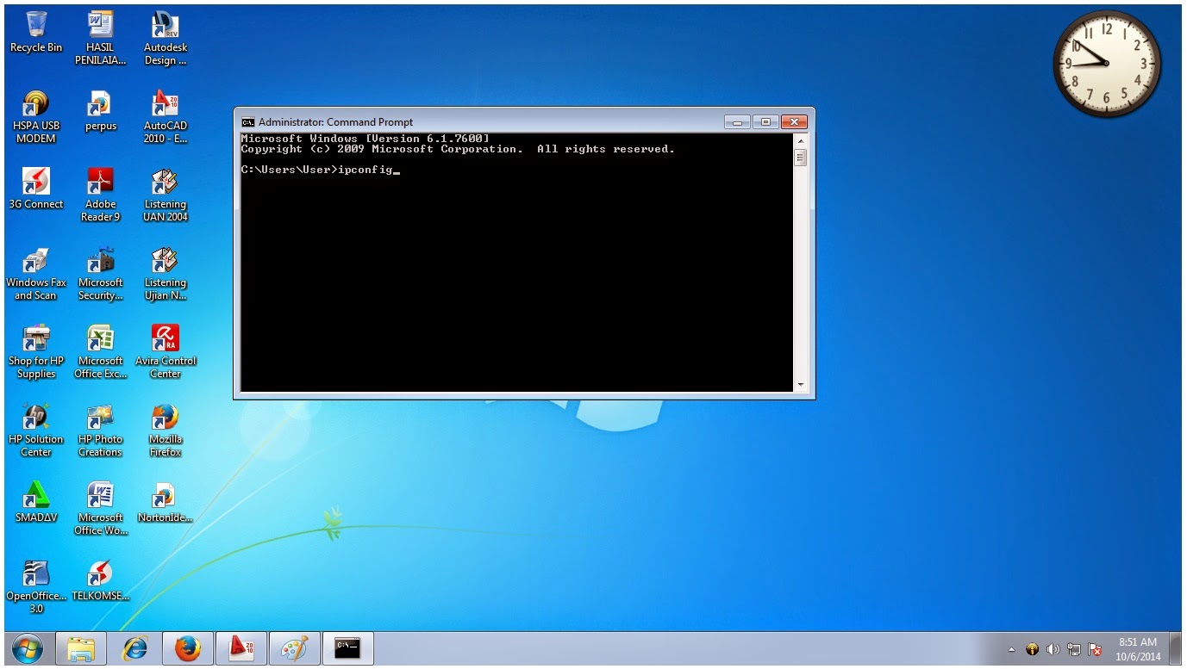1187x669 pixels.
Task: Select the Microsoft Office Excel desktop shortcut
Action: pos(100,352)
